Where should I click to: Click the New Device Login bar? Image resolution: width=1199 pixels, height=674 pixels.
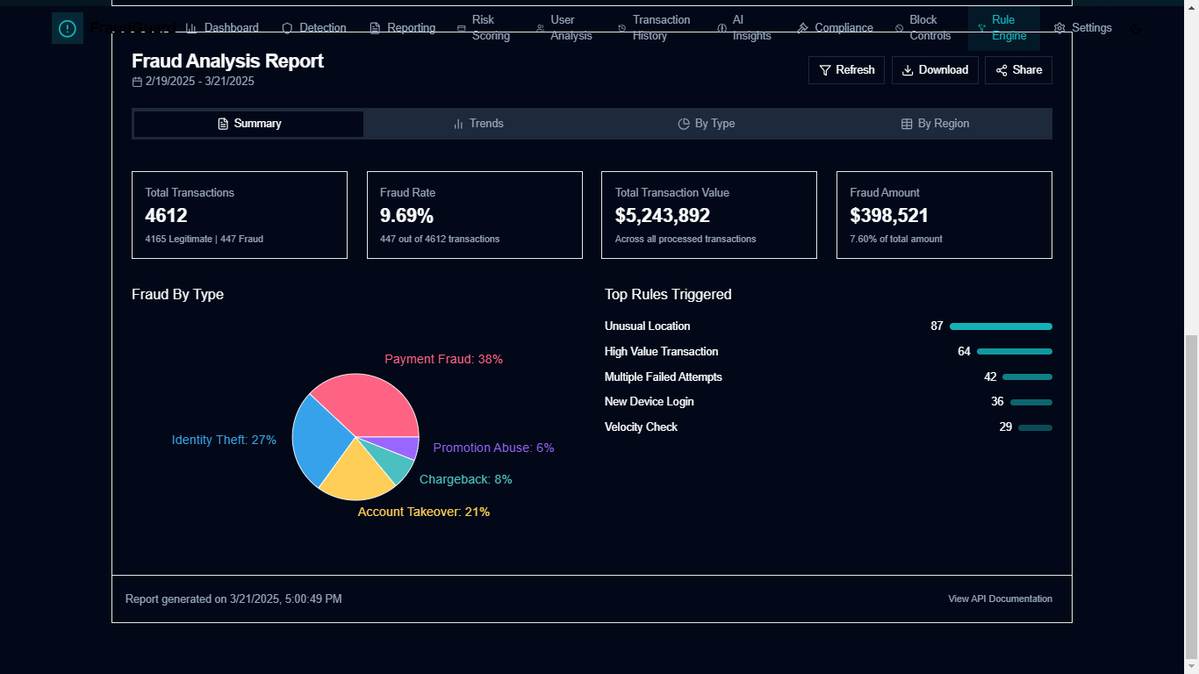coord(1031,403)
